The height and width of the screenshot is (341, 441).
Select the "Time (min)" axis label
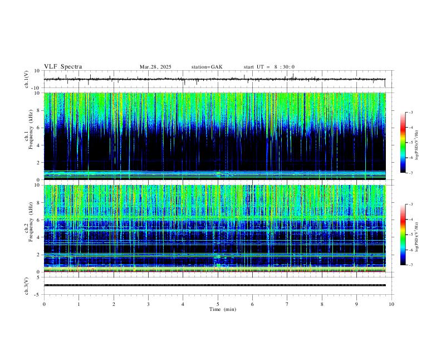point(223,309)
